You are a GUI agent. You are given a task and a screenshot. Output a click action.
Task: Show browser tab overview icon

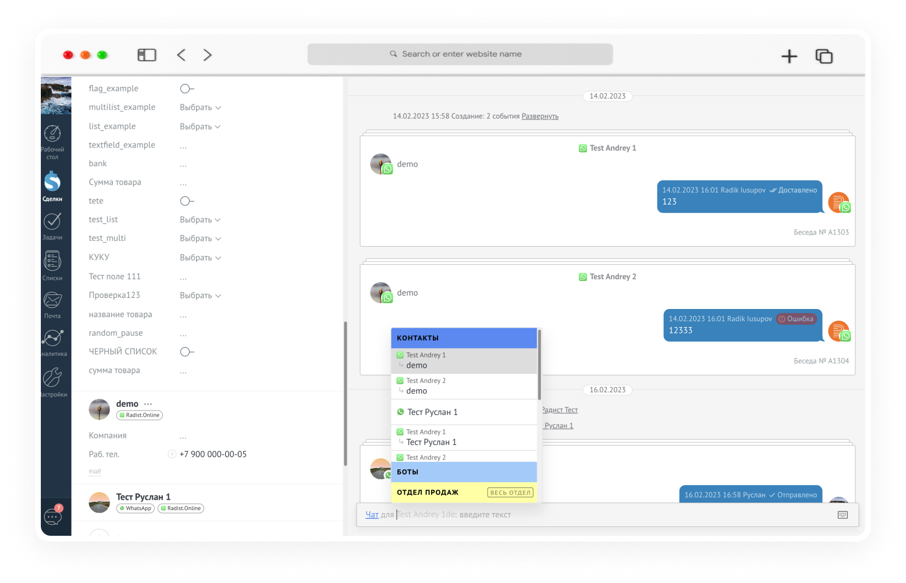pos(824,56)
